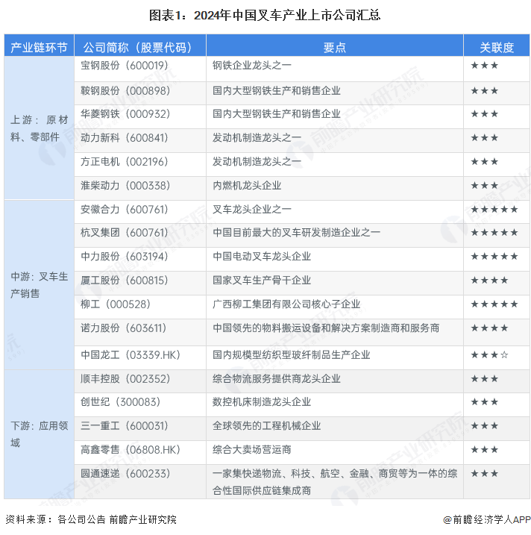Click the 诺力股份（603611） cell
This screenshot has height=535, width=531.
click(140, 333)
